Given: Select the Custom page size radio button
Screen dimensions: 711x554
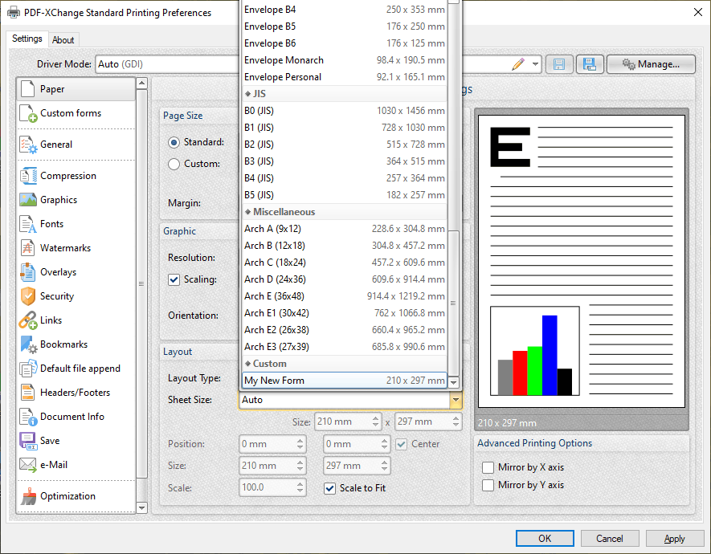Looking at the screenshot, I should 173,163.
